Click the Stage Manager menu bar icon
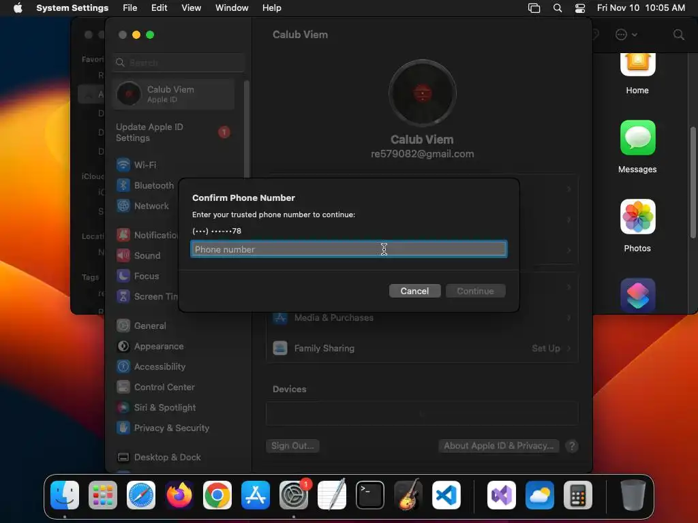This screenshot has width=698, height=523. coord(534,8)
